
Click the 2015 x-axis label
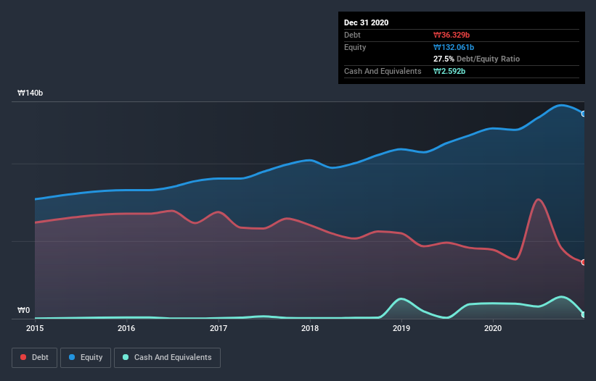point(35,328)
